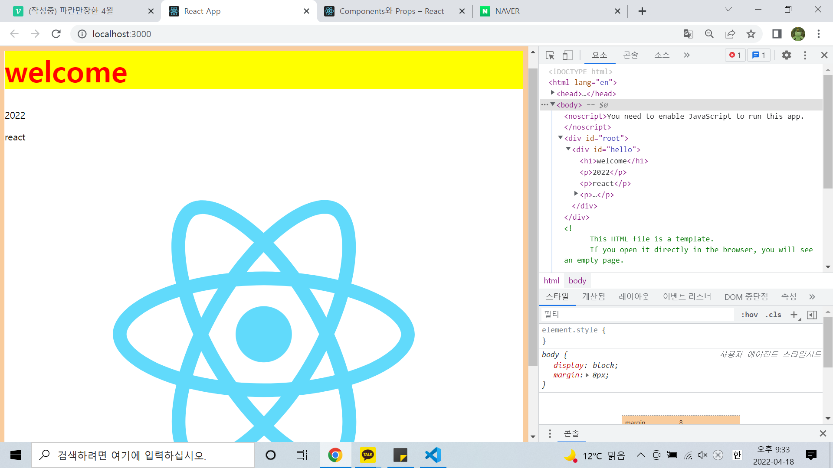Show more DevTools tabs chevron

click(x=686, y=55)
